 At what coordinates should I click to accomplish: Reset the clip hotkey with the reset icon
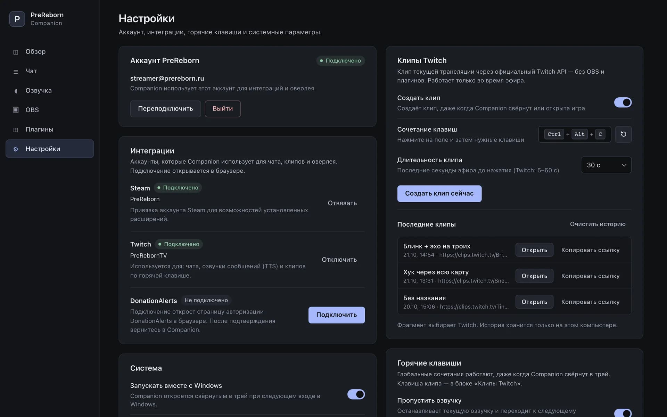tap(623, 134)
